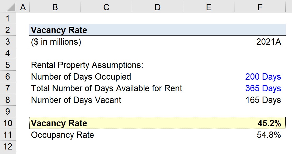This screenshot has height=154, width=292.
Task: Select column F header
Action: (260, 7)
